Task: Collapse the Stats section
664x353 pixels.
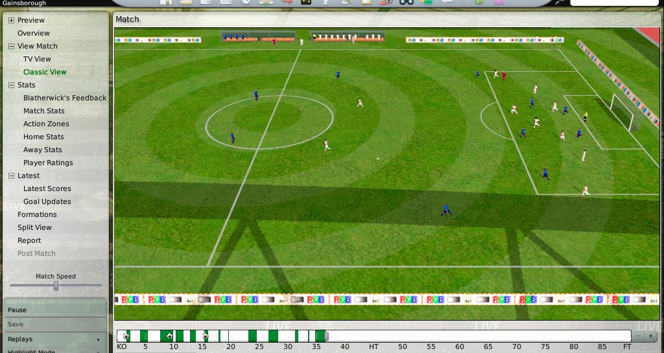Action: tap(11, 85)
